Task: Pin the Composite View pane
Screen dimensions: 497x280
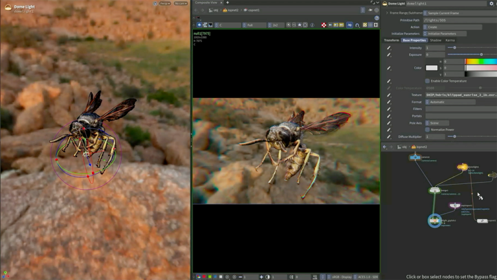Action: tap(370, 10)
